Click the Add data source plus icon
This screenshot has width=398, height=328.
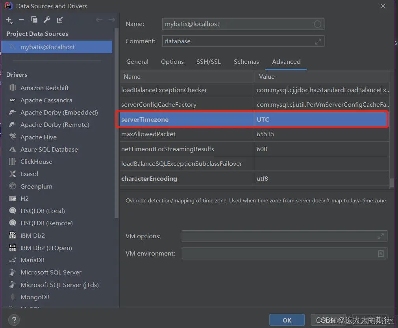point(9,20)
